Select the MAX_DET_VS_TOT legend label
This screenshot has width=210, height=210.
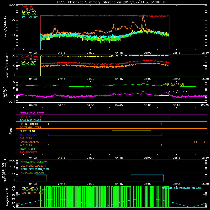[x=33, y=193]
